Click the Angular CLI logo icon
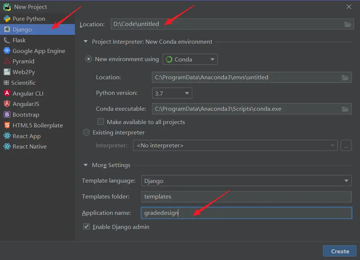This screenshot has height=260, width=360. tap(7, 93)
